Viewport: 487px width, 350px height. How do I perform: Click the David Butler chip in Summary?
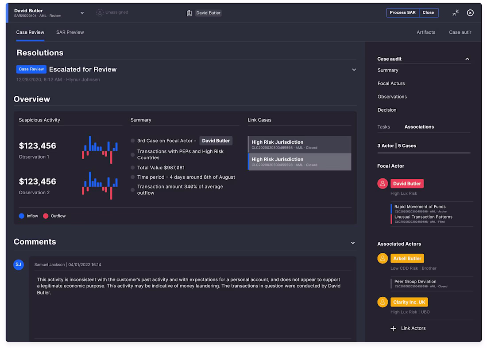coord(216,141)
